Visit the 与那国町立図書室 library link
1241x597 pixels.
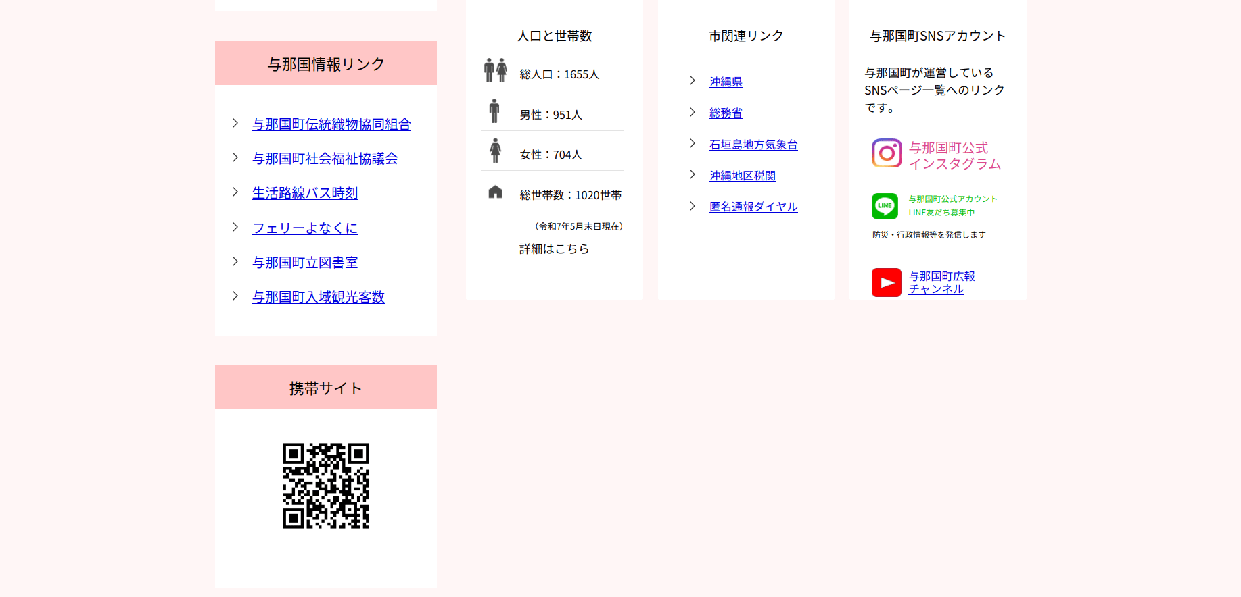[x=305, y=263]
